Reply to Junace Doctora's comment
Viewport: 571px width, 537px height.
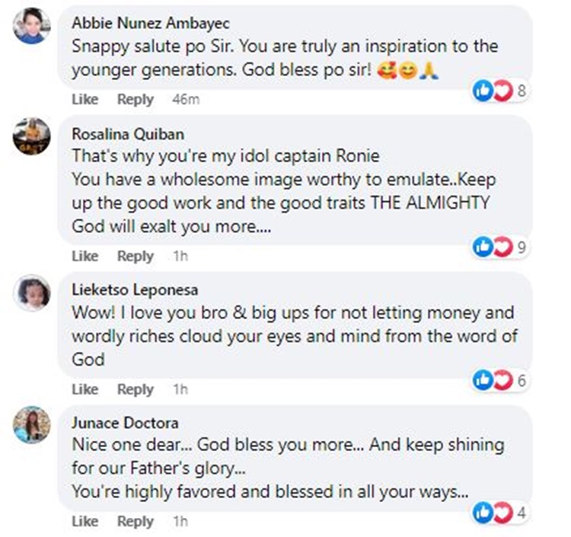point(136,522)
